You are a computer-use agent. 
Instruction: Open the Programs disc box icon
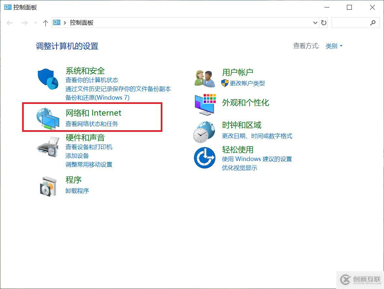(x=48, y=186)
